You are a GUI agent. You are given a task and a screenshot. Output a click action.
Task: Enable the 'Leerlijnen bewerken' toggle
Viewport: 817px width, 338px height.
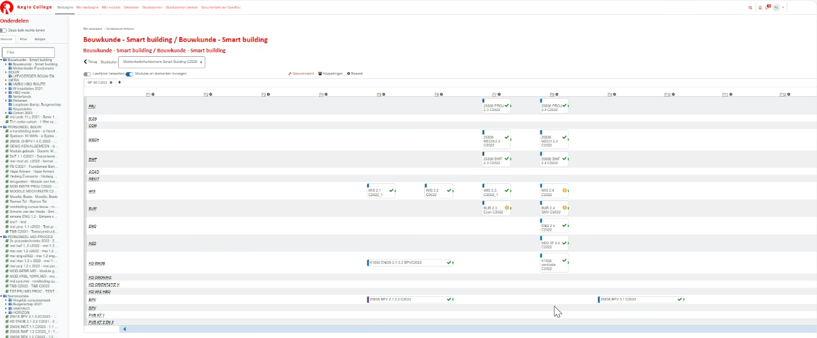coord(87,73)
